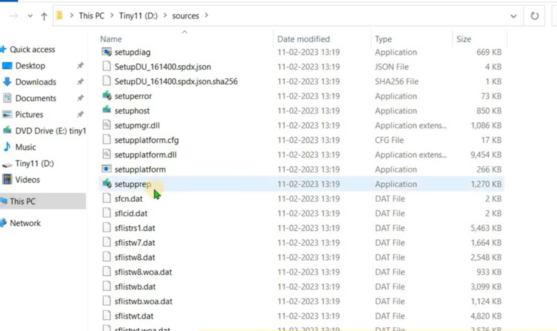Open Quick access in navigation pane
This screenshot has width=557, height=331.
point(33,49)
